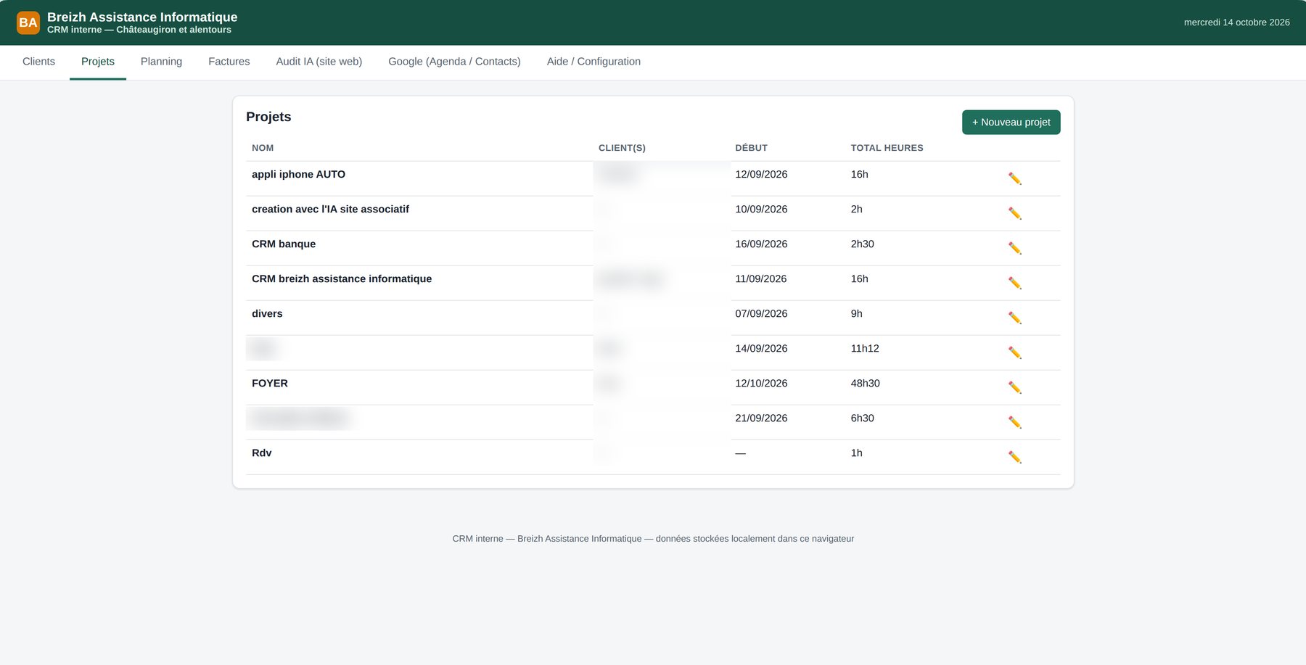Open editor for CRM breizh assistance informatique
The image size is (1306, 665).
pyautogui.click(x=1014, y=283)
